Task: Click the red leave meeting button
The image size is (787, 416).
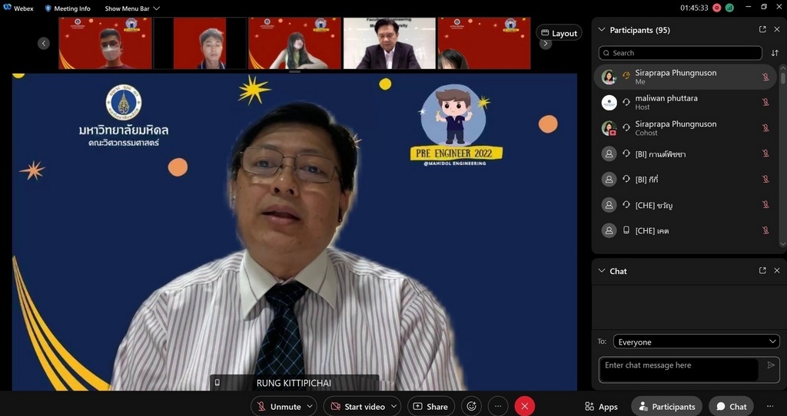Action: 525,406
